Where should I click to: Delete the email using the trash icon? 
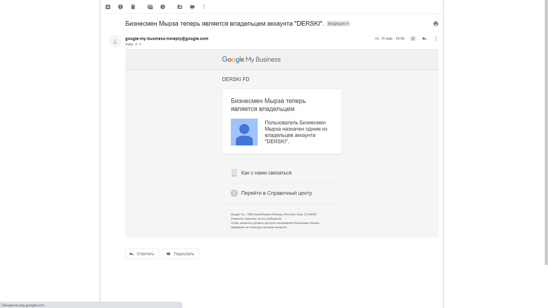[x=133, y=7]
